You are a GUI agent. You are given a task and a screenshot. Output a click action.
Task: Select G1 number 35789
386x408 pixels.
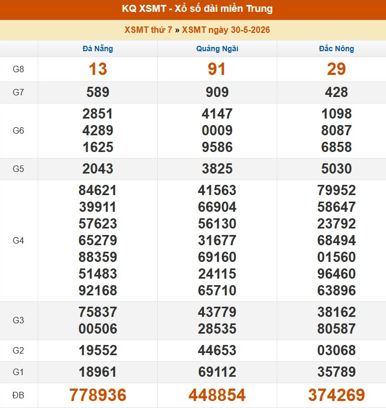(336, 372)
